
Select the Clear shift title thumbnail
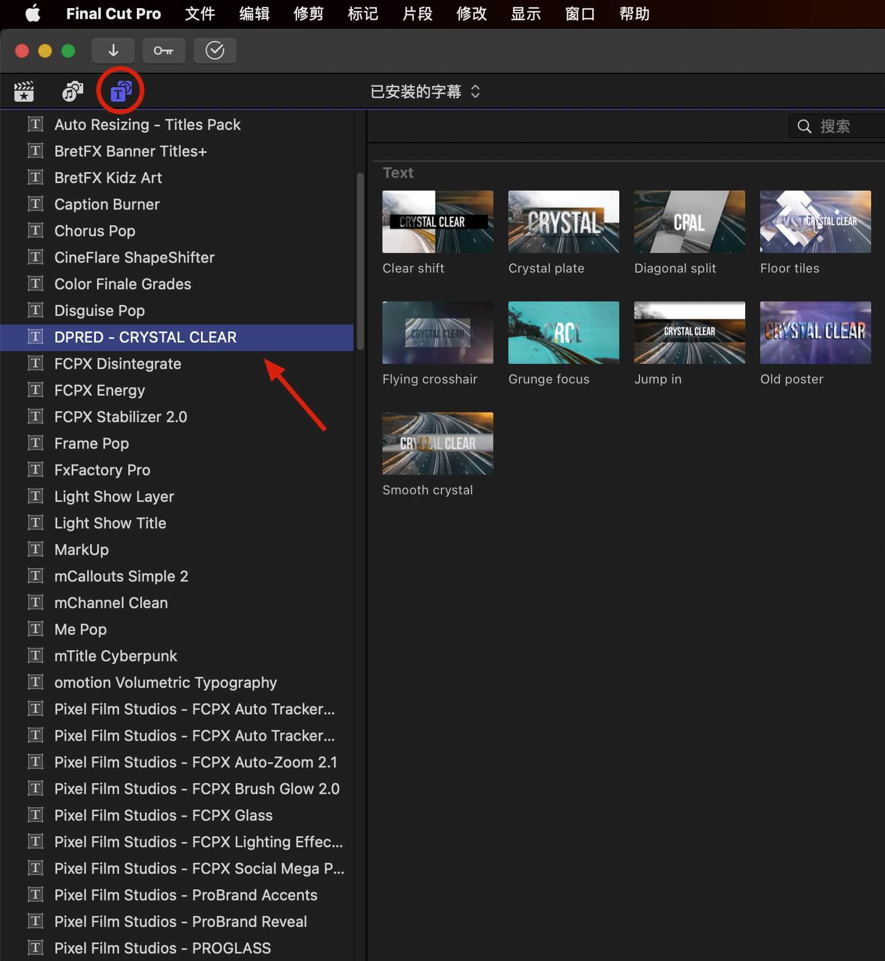438,222
